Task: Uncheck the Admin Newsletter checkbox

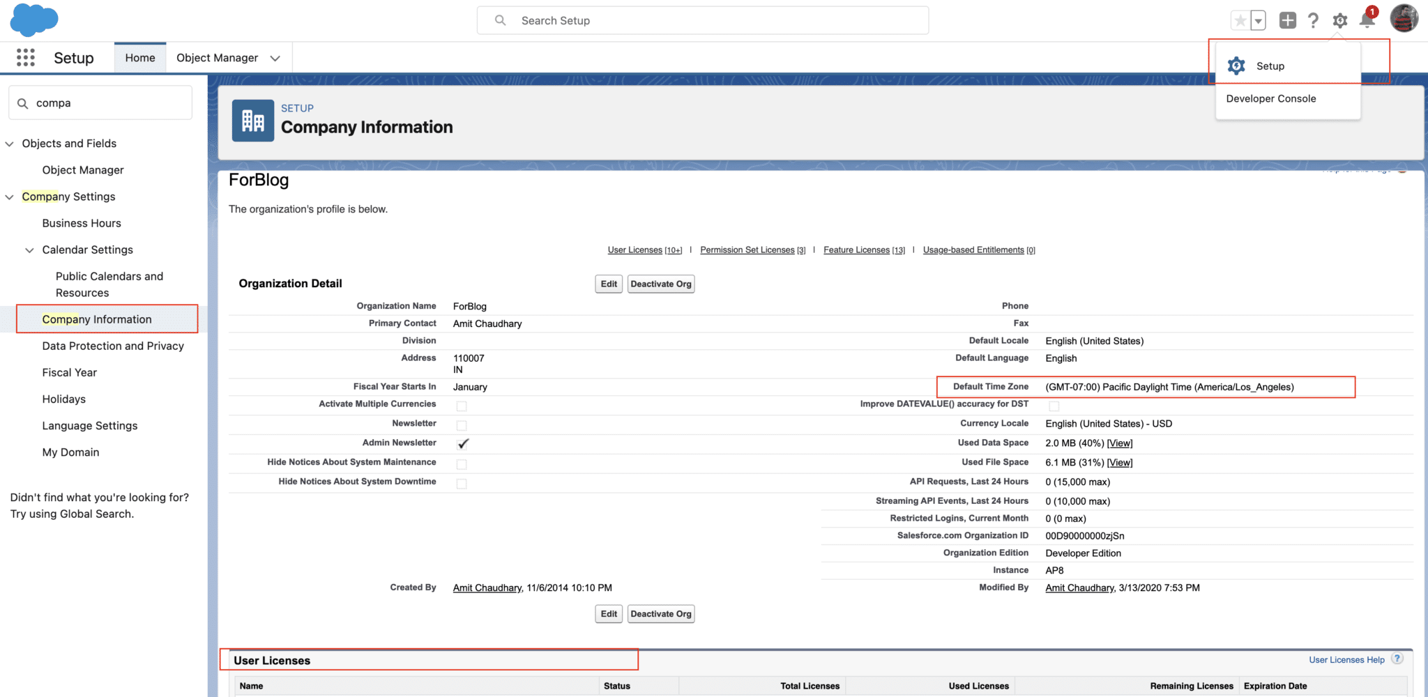Action: (x=462, y=443)
